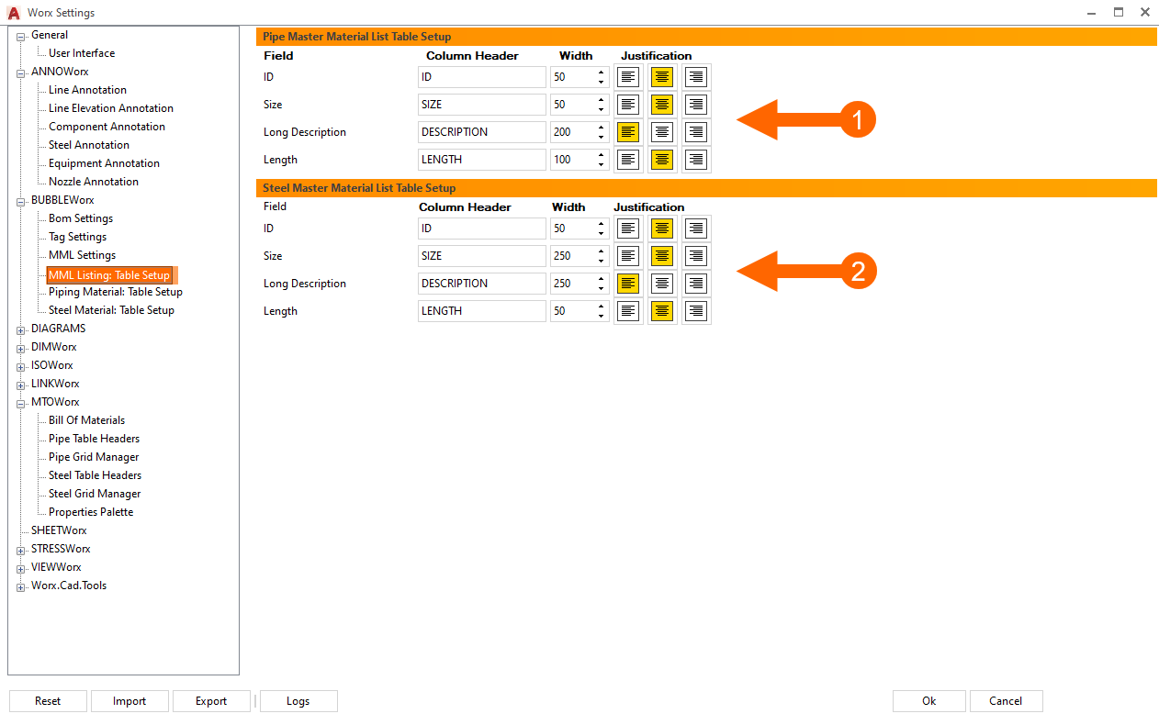The width and height of the screenshot is (1159, 725).
Task: Left-justify Steel ID column
Action: coord(628,229)
